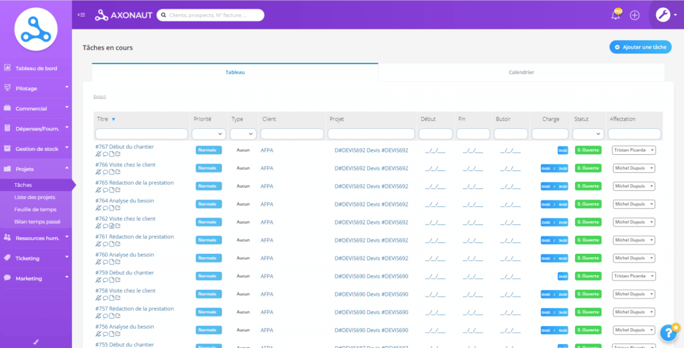684x348 pixels.
Task: Click the document icon under task #766
Action: [x=112, y=172]
